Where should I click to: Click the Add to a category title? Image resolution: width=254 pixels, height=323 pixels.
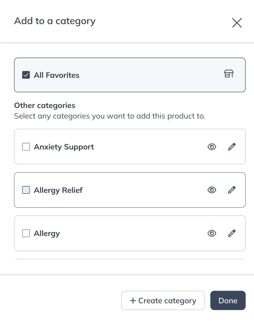pos(55,21)
